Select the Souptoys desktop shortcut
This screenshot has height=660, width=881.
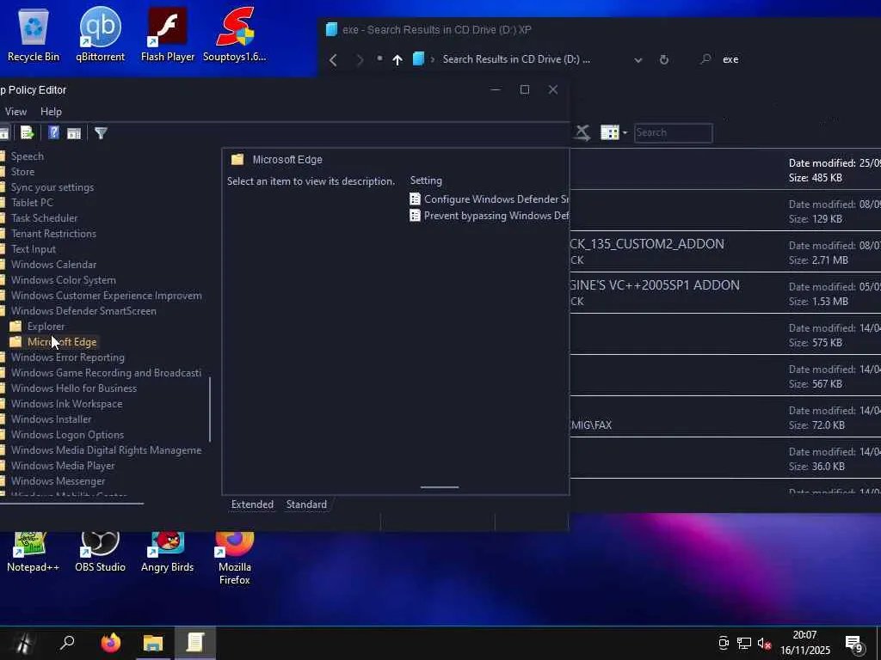(x=234, y=34)
